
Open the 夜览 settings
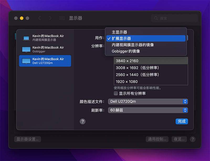[179, 139]
